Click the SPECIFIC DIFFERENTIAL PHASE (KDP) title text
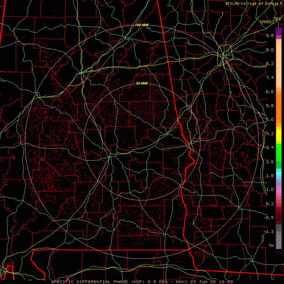 98,282
